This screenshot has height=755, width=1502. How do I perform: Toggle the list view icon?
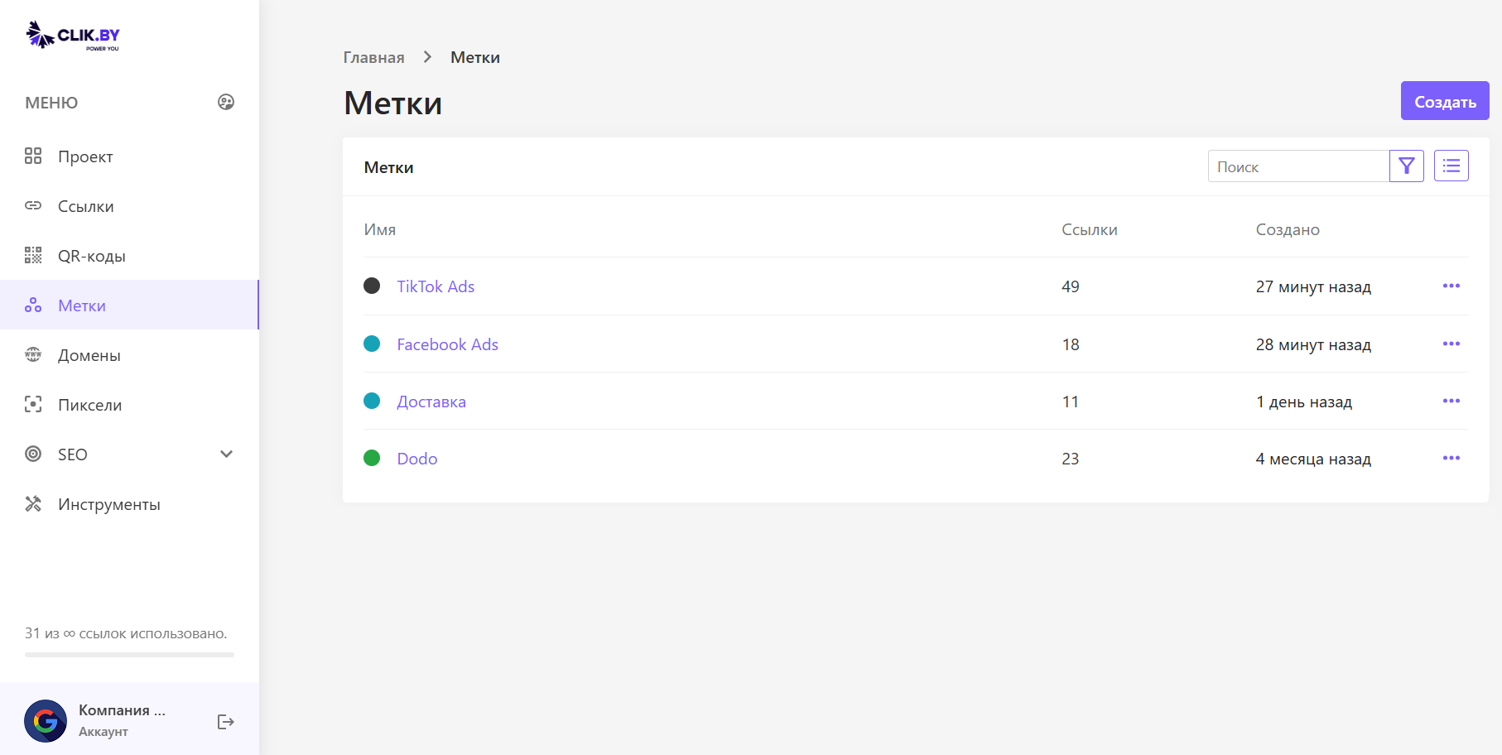point(1451,166)
